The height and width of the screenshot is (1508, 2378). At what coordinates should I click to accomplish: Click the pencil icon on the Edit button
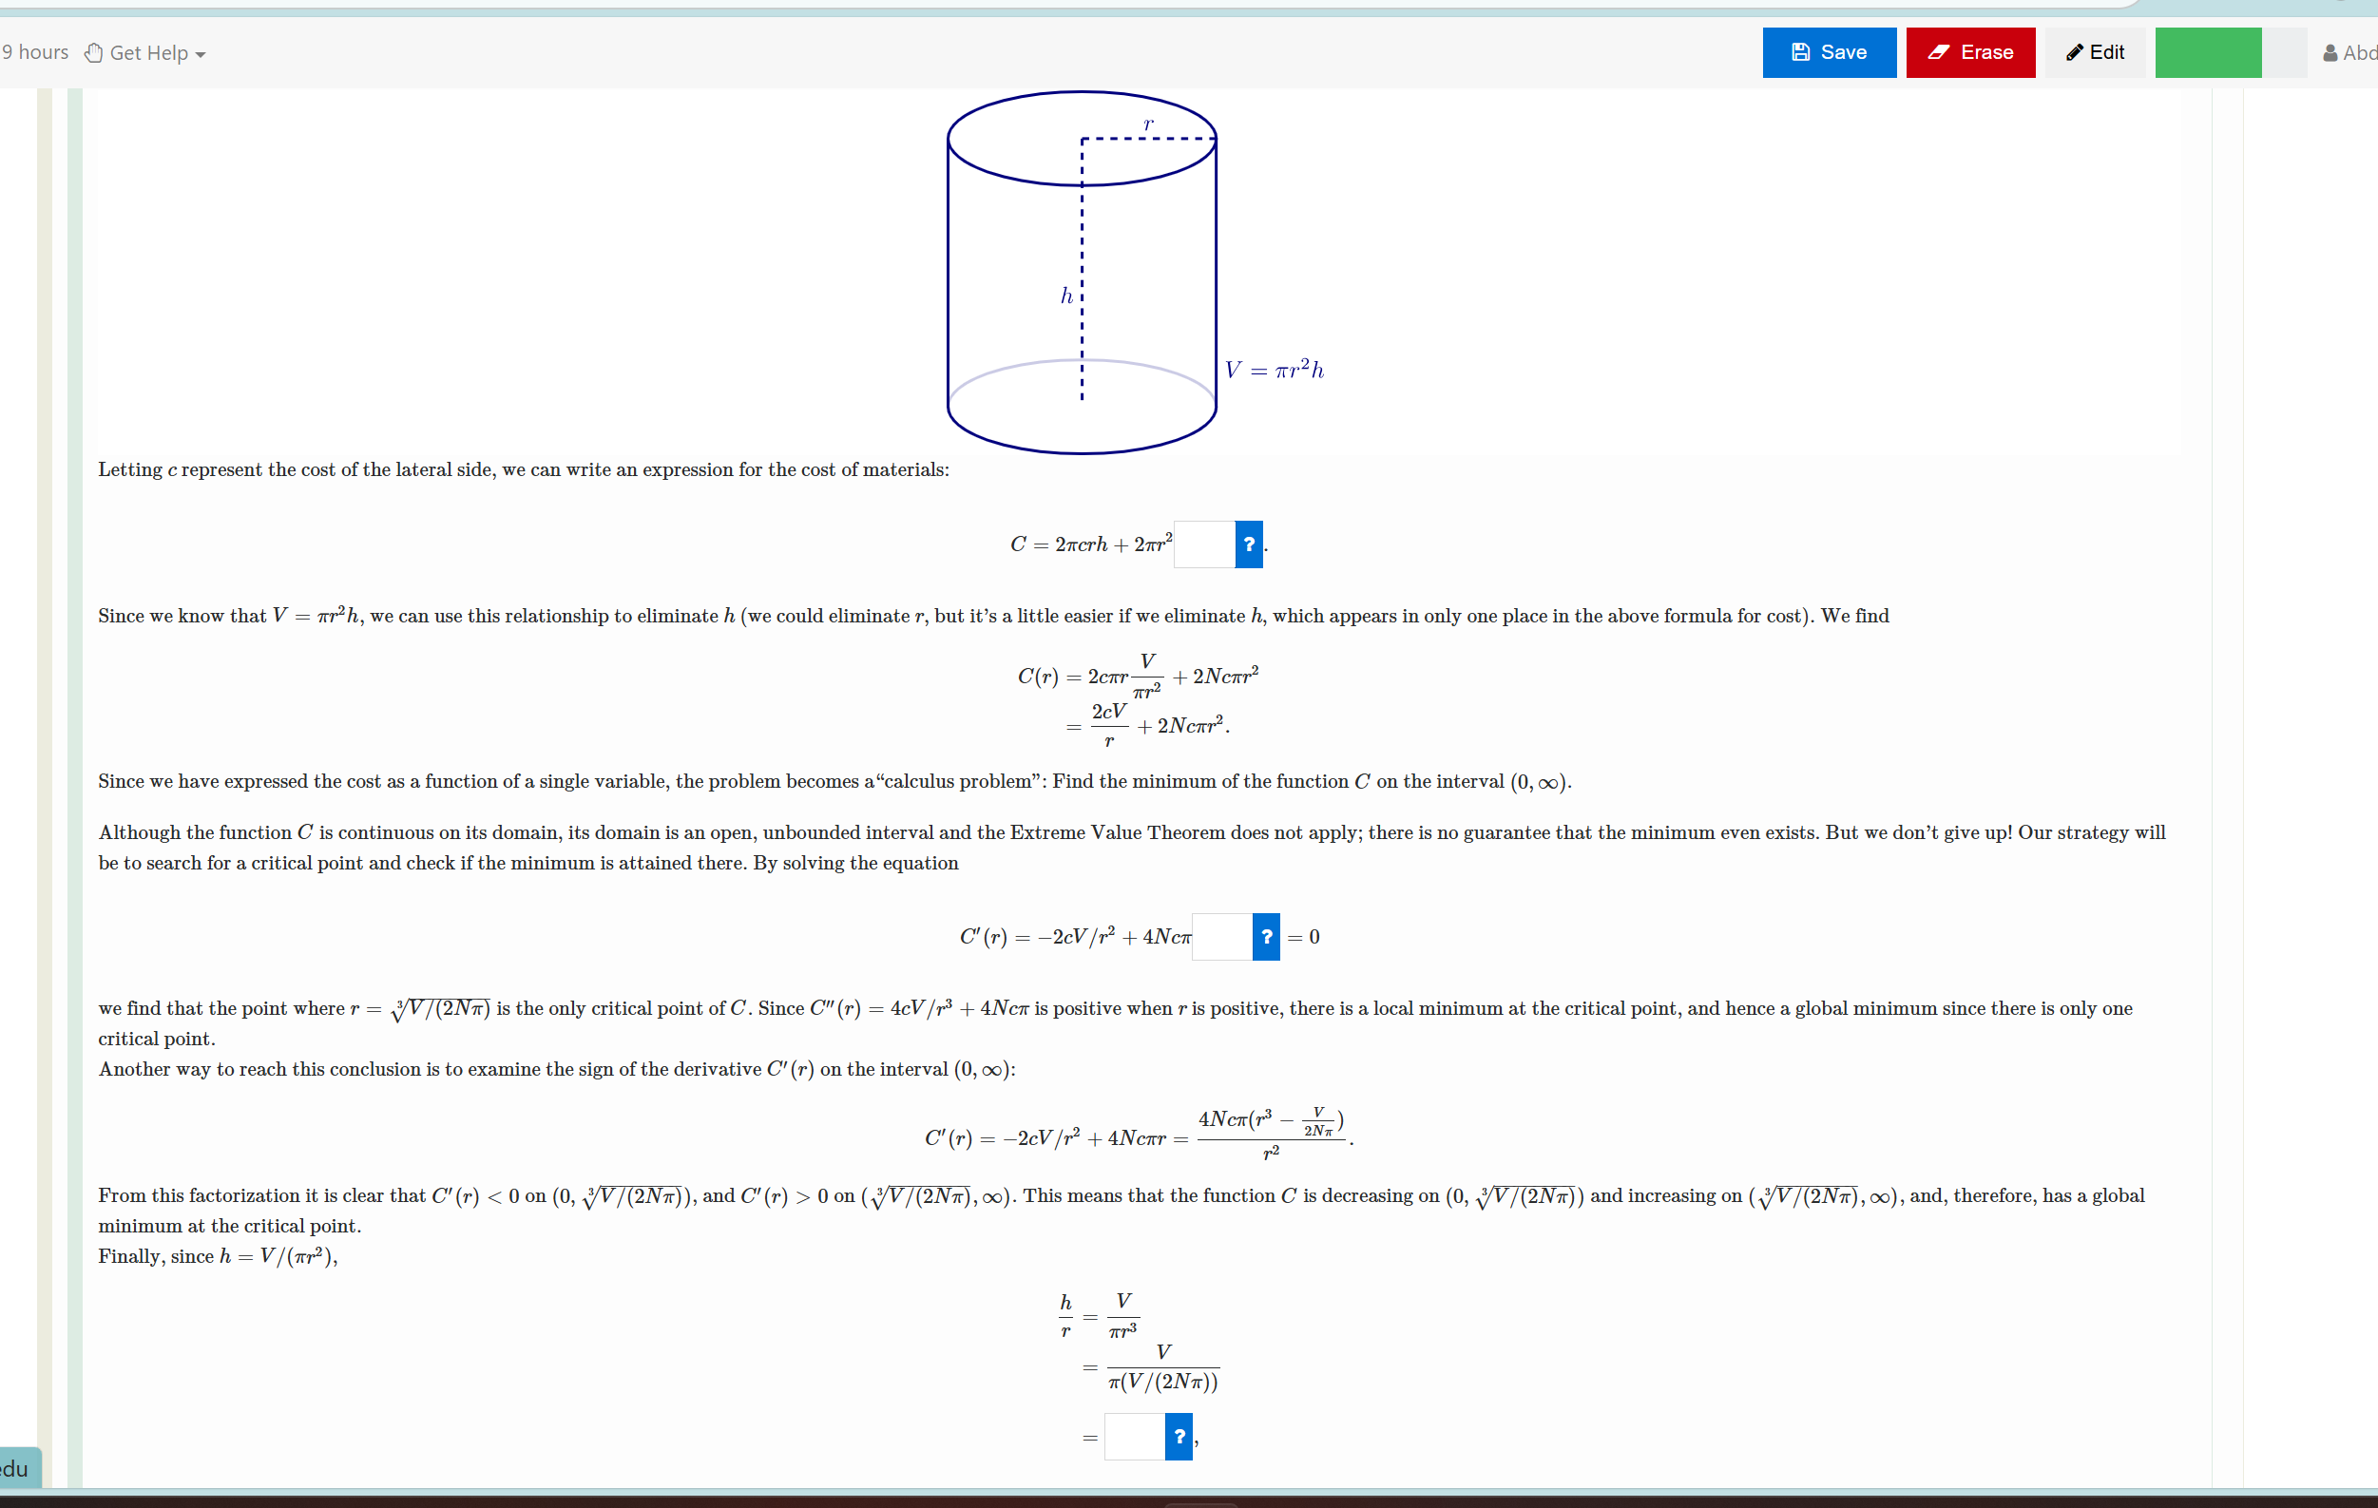tap(2074, 52)
